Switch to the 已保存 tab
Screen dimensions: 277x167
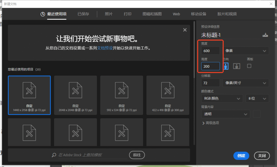(x=83, y=14)
